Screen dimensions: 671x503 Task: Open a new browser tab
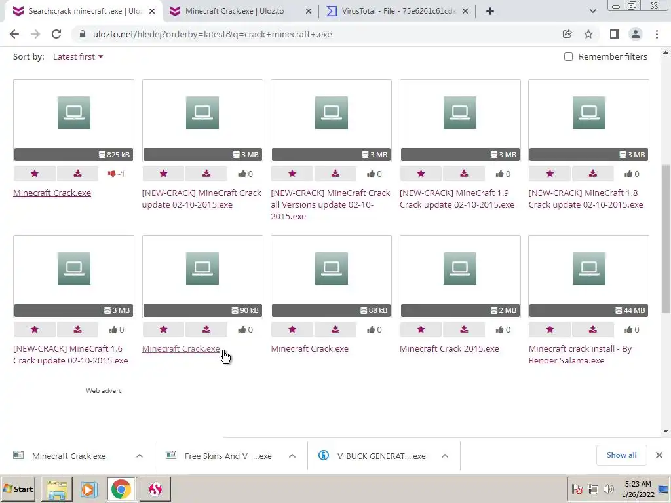point(490,11)
